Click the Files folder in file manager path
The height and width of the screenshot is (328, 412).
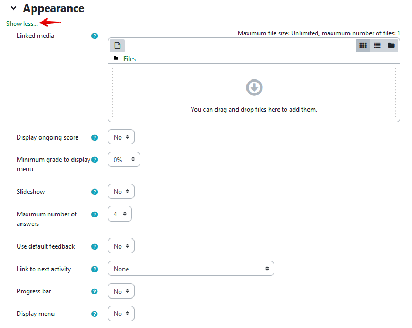[x=129, y=59]
